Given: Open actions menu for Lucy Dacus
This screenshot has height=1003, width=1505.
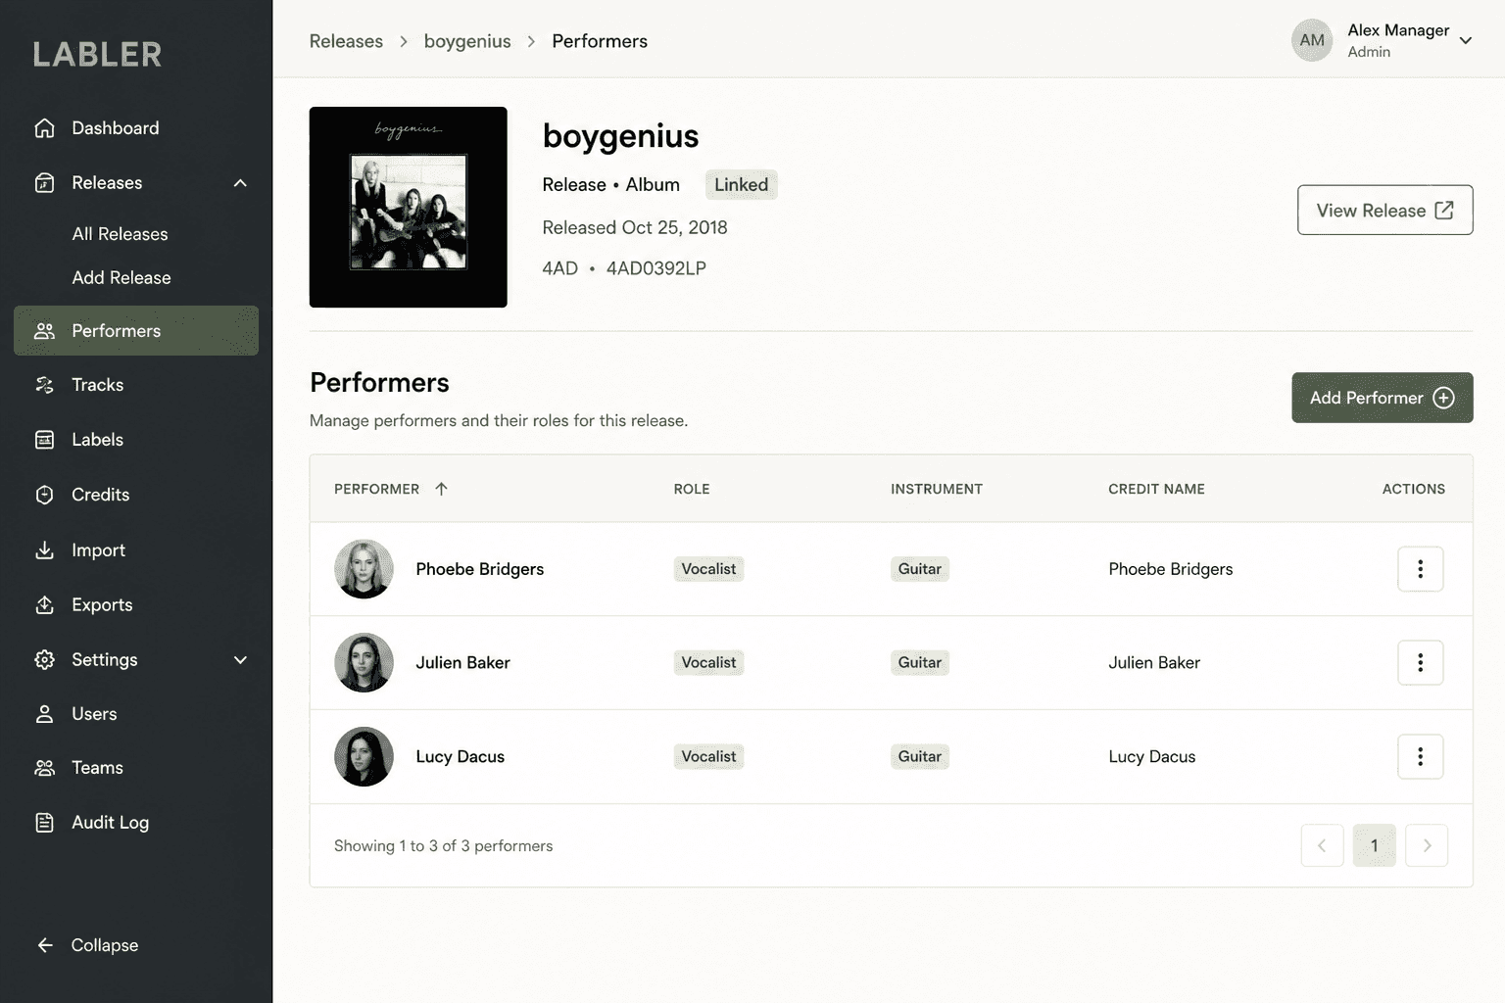Looking at the screenshot, I should pos(1420,756).
